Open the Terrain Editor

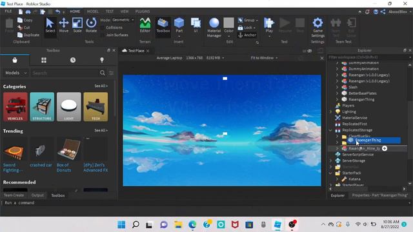145,25
